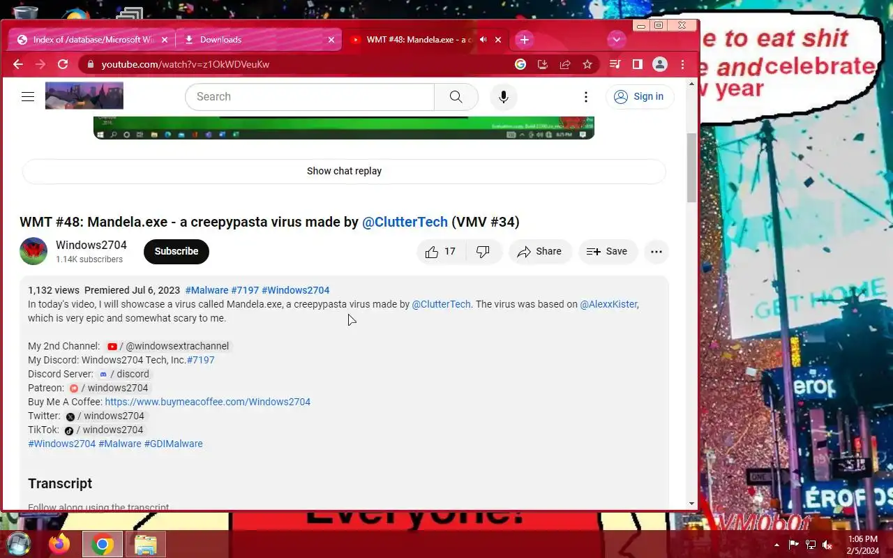Viewport: 893px width, 558px height.
Task: Open the Discord server link
Action: [125, 374]
